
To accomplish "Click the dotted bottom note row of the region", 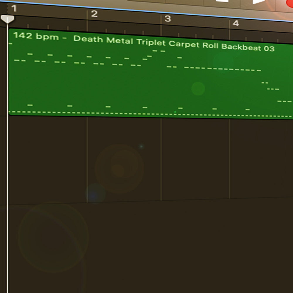I will (x=151, y=114).
